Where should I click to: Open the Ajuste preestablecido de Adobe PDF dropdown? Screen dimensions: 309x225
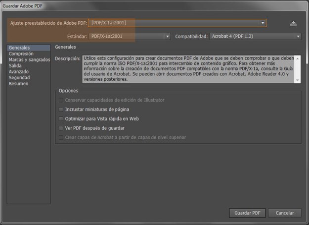click(177, 23)
